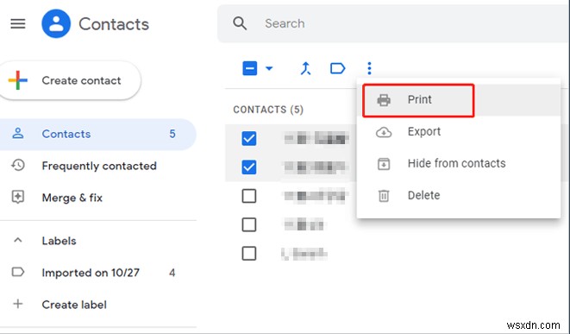570x334 pixels.
Task: Open Merge & fix in the sidebar
Action: click(x=97, y=198)
